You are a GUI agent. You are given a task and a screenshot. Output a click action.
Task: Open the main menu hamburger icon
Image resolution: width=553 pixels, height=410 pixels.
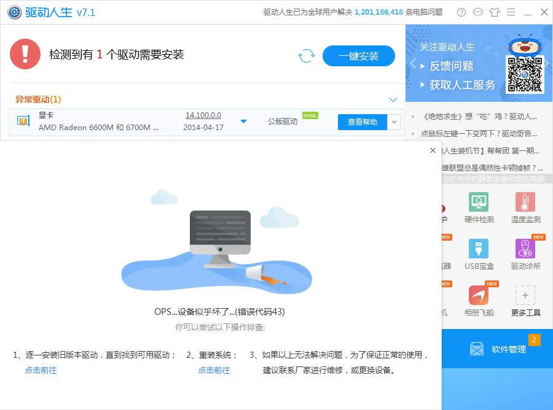[511, 12]
